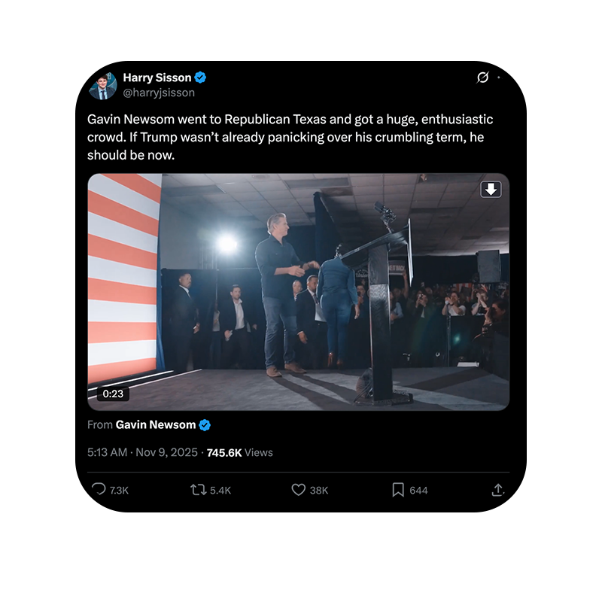This screenshot has height=602, width=602.
Task: Open the Gavin Newsom source account link
Action: 155,425
